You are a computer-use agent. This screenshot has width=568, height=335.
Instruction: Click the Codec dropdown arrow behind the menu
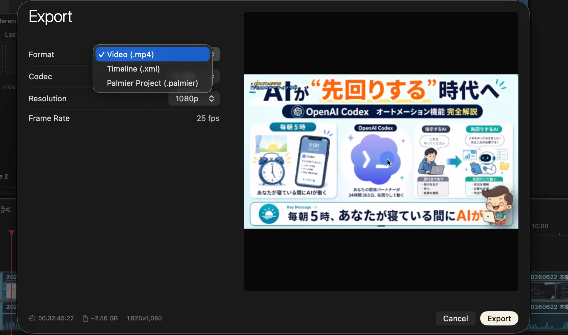tap(216, 77)
